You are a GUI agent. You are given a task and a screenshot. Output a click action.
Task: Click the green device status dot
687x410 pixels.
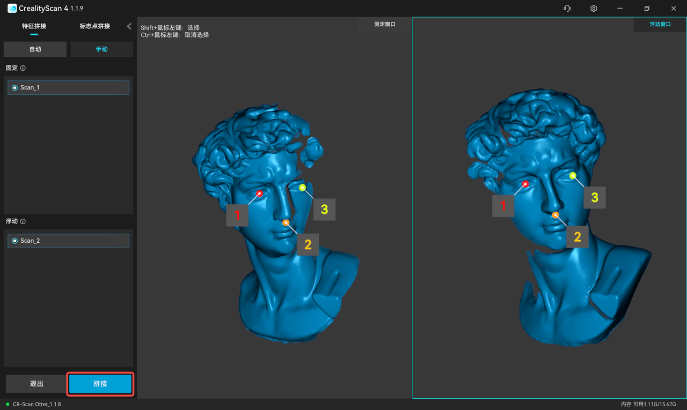(x=8, y=404)
